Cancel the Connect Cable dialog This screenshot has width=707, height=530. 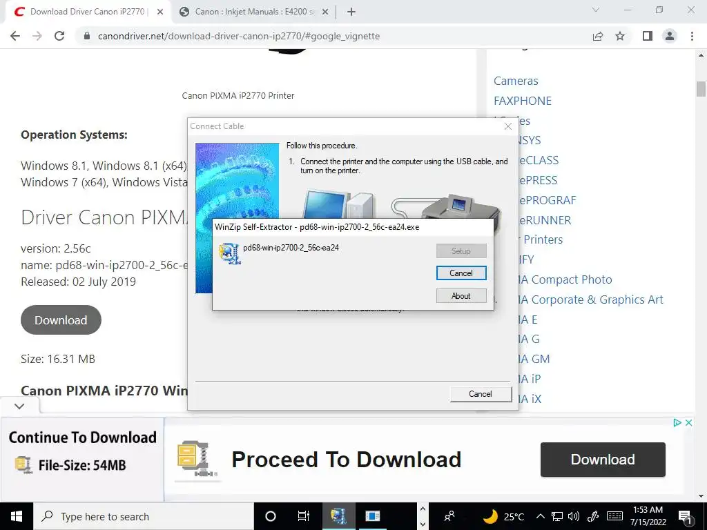tap(481, 394)
